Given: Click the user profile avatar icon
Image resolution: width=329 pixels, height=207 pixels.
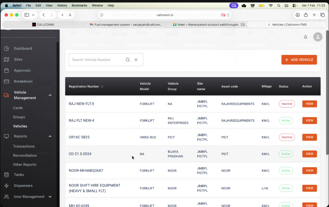Looking at the screenshot, I should (318, 37).
